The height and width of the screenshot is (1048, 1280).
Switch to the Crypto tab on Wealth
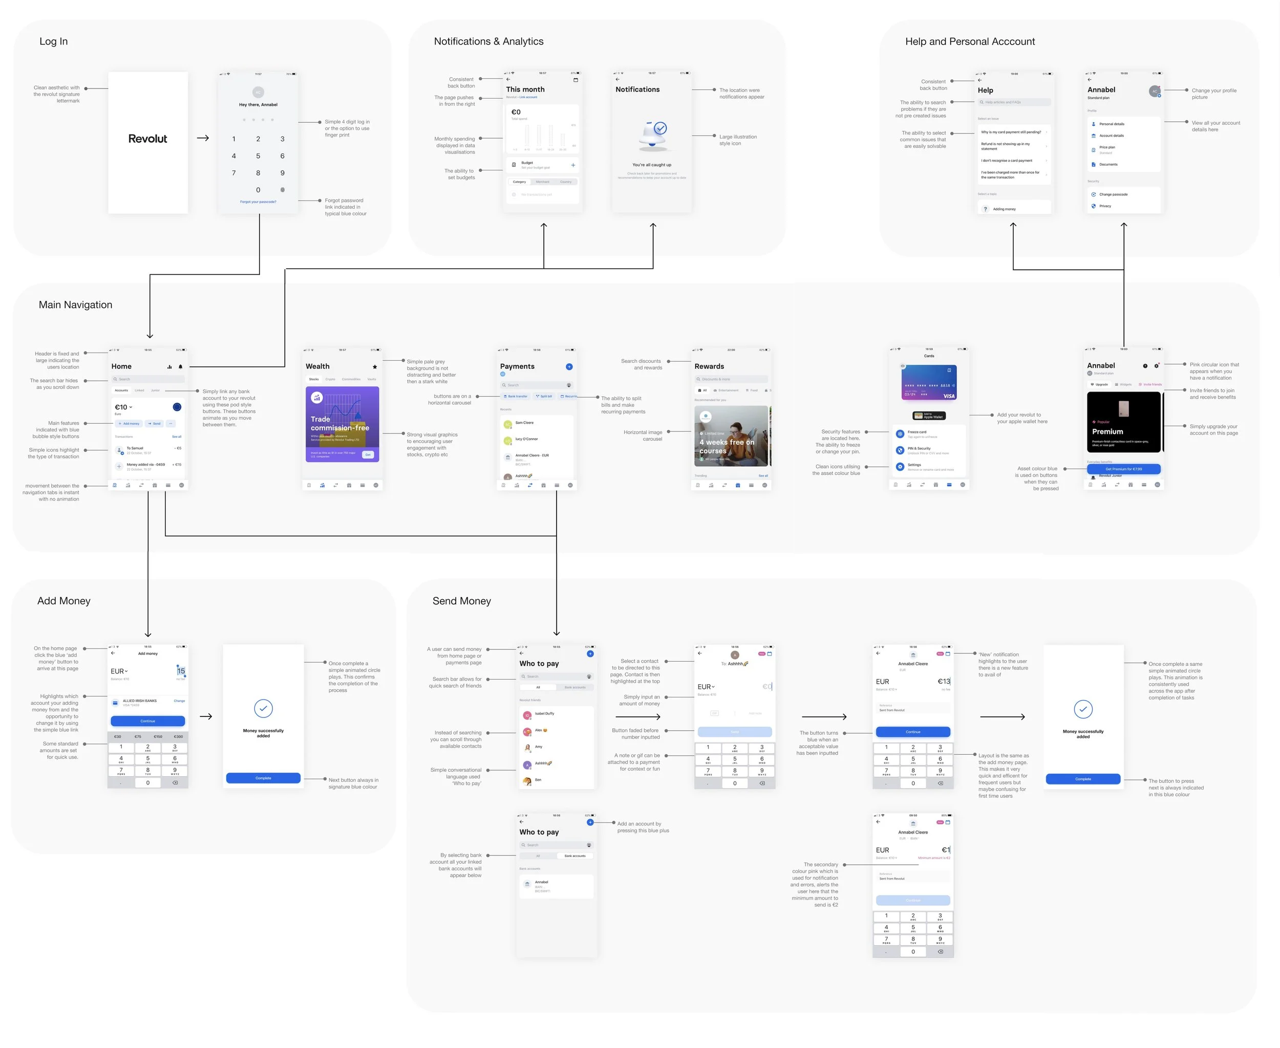click(330, 379)
